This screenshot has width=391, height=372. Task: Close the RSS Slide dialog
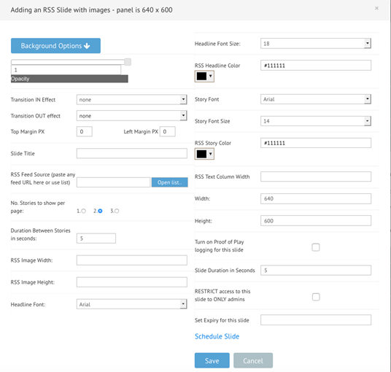(376, 8)
